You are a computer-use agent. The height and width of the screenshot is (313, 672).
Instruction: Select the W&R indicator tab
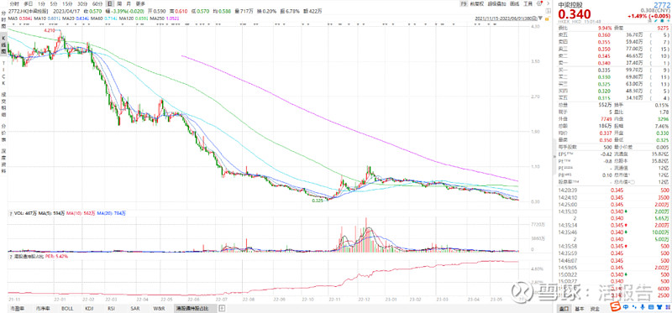158,309
